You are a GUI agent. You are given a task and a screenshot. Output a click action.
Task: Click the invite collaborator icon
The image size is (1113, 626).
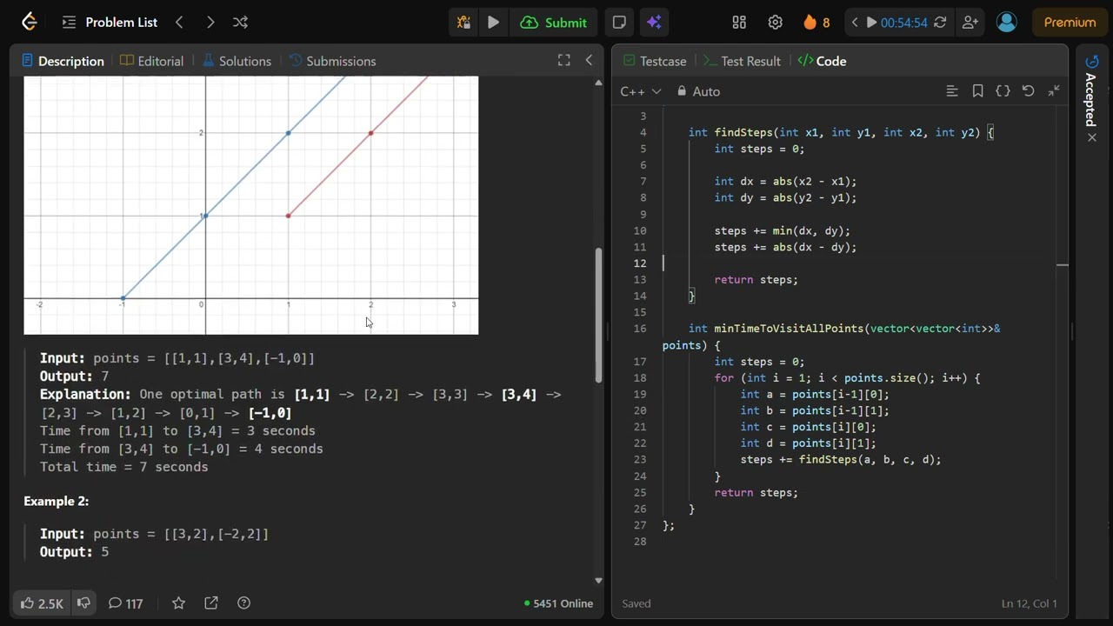(x=970, y=23)
